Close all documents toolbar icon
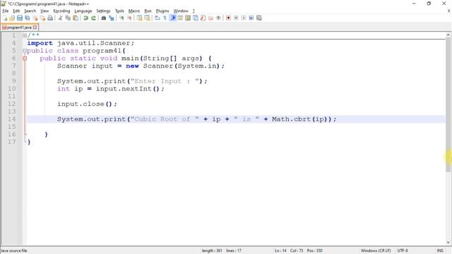452x254 pixels. 42,18
